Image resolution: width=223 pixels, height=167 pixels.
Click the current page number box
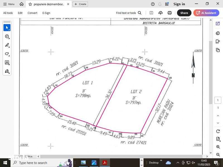tap(218, 100)
